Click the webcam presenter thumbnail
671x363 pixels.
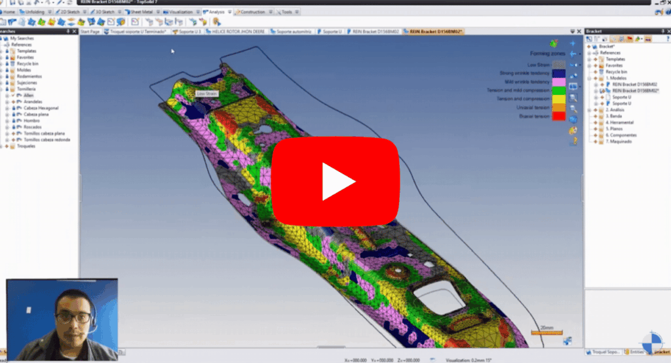click(62, 320)
